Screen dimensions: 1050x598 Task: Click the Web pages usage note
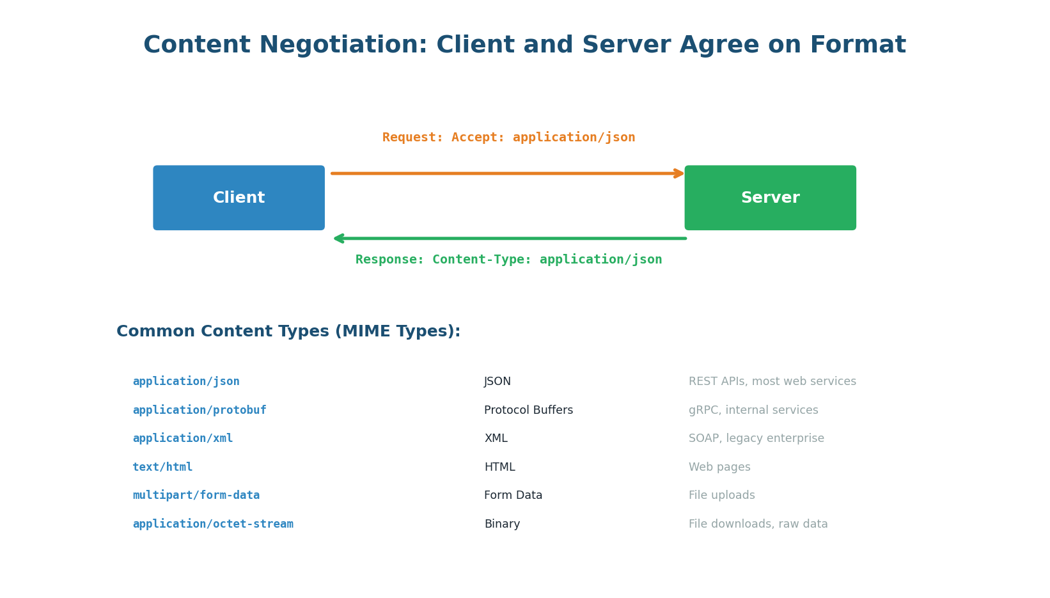719,467
